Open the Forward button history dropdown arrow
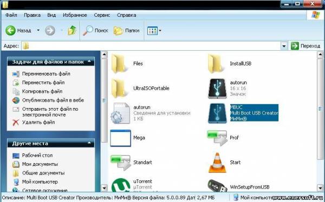The image size is (325, 202). pos(62,31)
